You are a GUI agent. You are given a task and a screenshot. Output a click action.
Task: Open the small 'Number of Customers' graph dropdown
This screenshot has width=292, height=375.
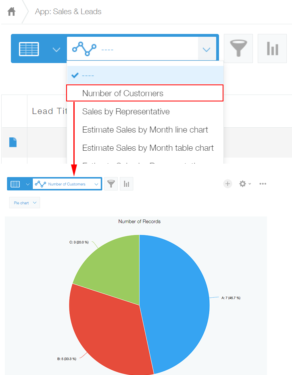pos(67,184)
